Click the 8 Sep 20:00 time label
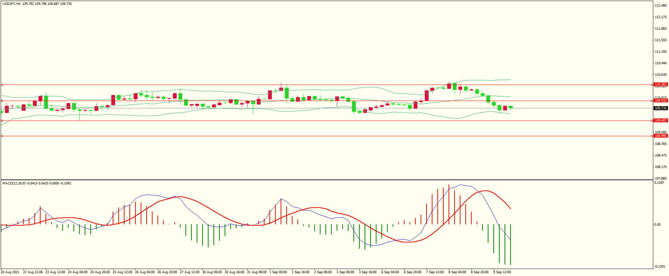The image size is (669, 276). tap(480, 272)
